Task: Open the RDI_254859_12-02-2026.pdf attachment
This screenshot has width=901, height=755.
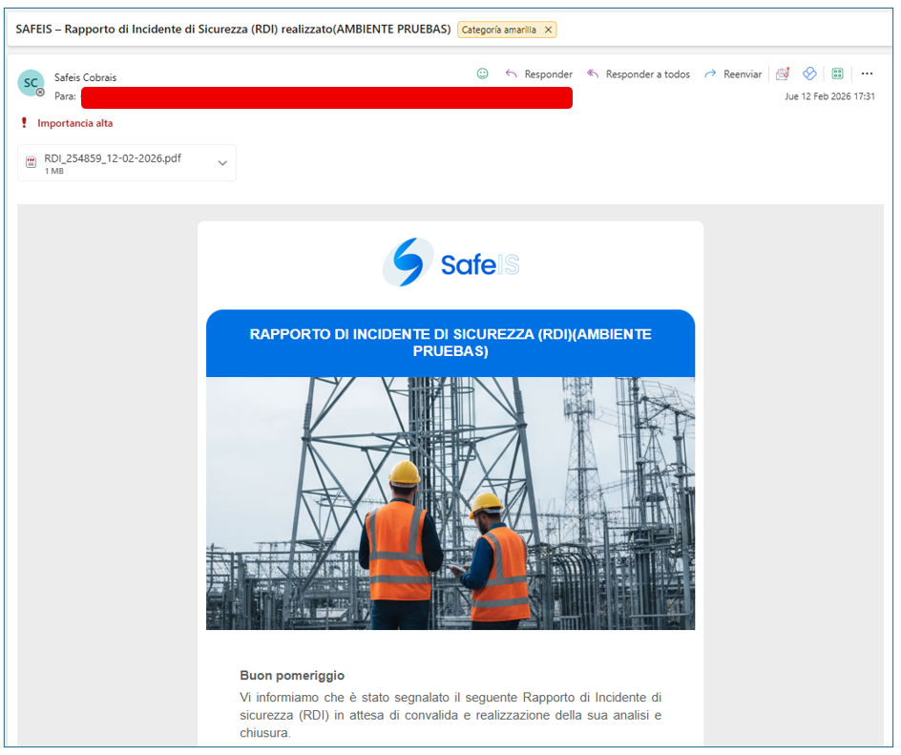Action: (x=113, y=158)
